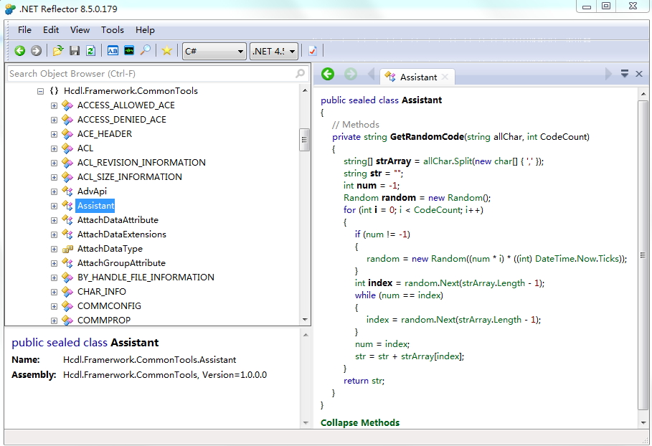Click the CHAR_INFO struct icon

click(x=67, y=292)
